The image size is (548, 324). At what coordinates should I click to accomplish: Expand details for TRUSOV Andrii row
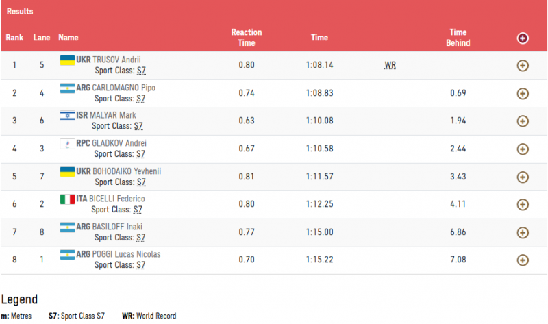point(523,66)
